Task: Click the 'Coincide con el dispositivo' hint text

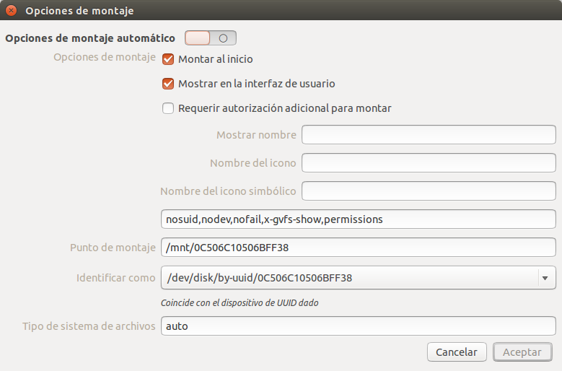Action: (x=240, y=303)
